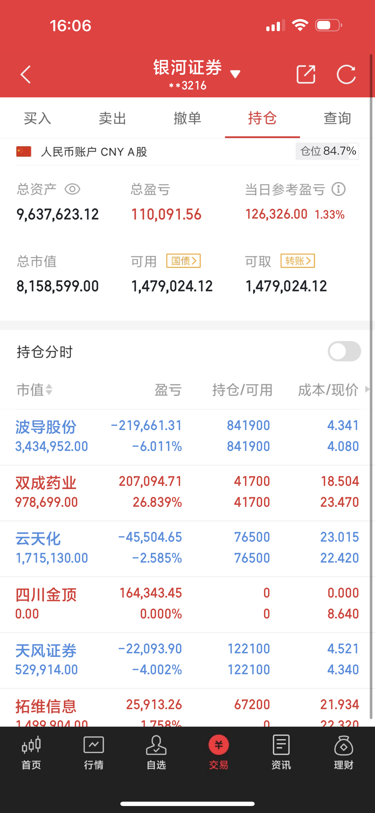Open 拓维信息 holding row

pos(187,708)
